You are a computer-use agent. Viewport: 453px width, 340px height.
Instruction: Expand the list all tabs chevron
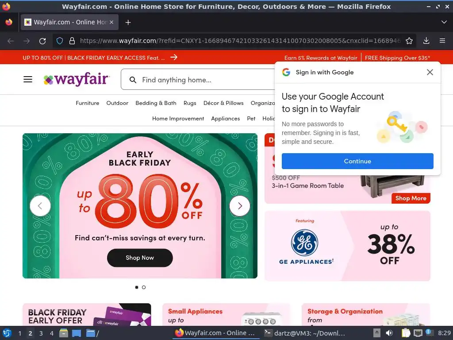[444, 22]
